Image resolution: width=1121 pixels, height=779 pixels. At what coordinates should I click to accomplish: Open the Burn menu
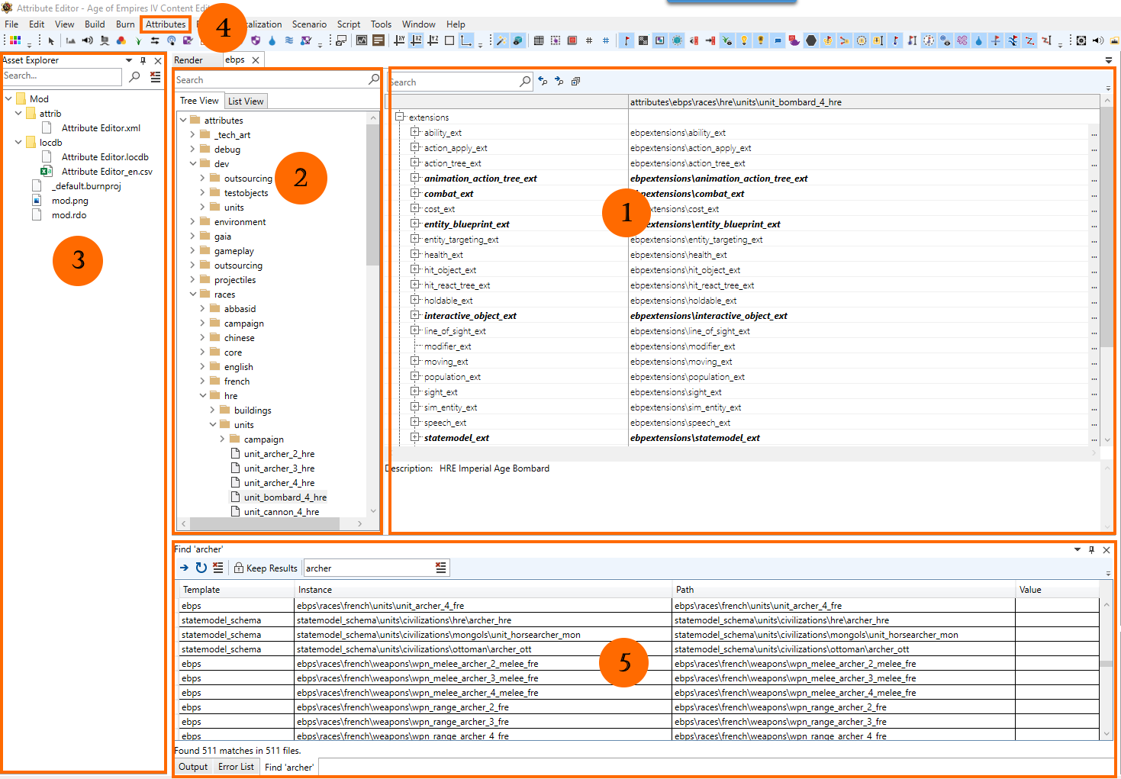(x=125, y=24)
